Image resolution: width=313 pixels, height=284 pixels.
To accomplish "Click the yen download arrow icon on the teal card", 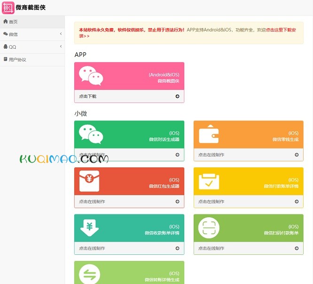I will (x=89, y=228).
